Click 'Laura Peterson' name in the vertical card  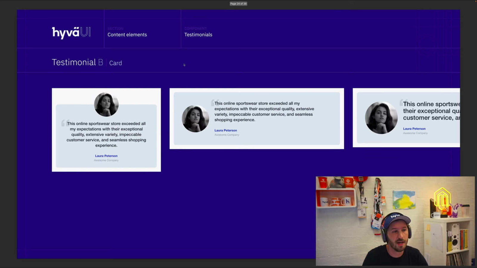tap(106, 156)
